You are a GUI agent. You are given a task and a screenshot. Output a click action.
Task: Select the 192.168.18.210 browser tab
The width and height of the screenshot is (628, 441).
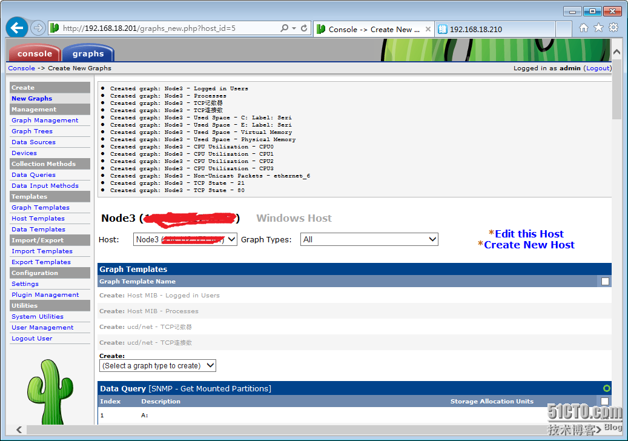point(495,29)
